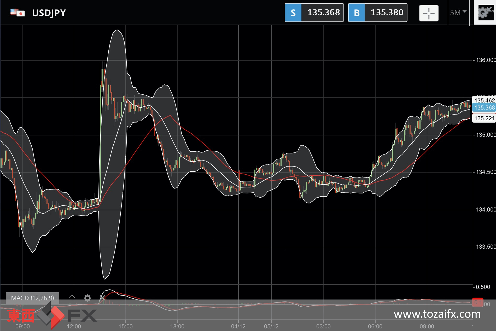
Task: Click the Buy button at 135.380
Action: click(377, 13)
